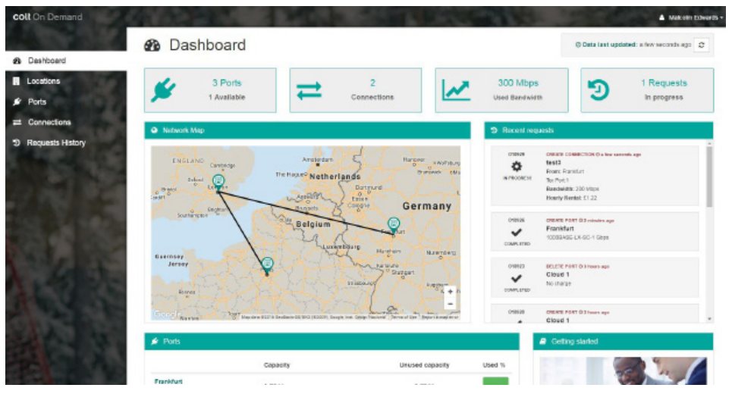Open Requests History in sidebar

pos(56,142)
